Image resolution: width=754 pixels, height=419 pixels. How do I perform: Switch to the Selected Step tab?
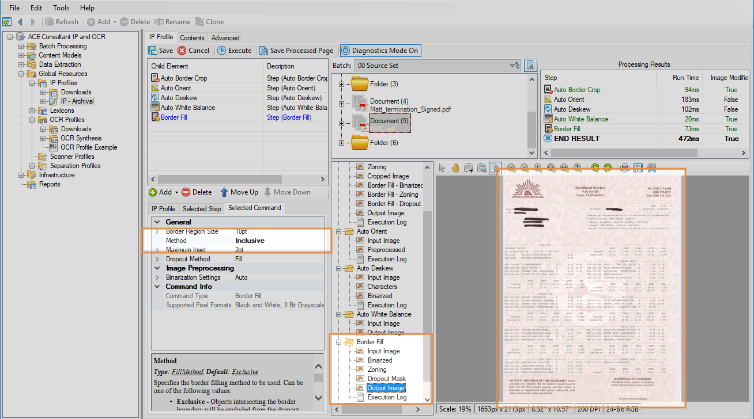(x=202, y=208)
